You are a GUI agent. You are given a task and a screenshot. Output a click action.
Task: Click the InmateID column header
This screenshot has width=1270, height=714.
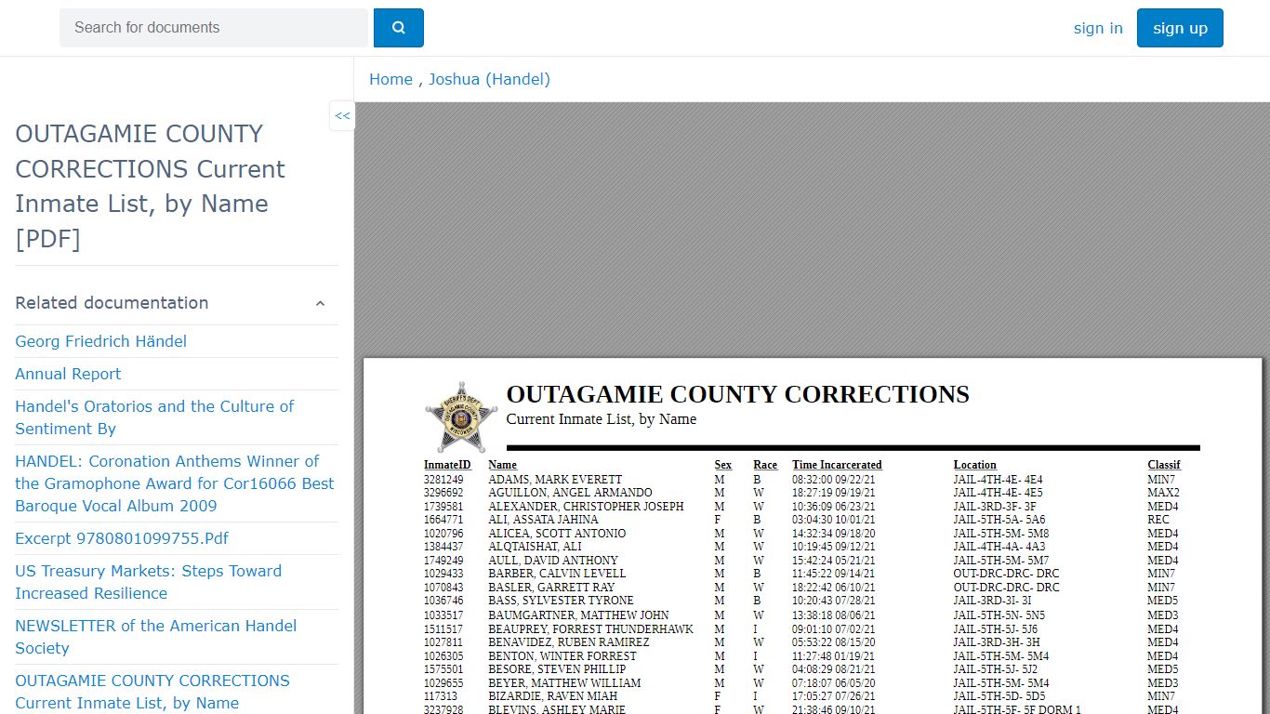tap(447, 465)
